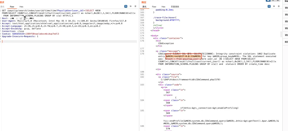Click the PayslipUser[user_id] parameter name
The height and width of the screenshot is (131, 288).
pos(71,11)
